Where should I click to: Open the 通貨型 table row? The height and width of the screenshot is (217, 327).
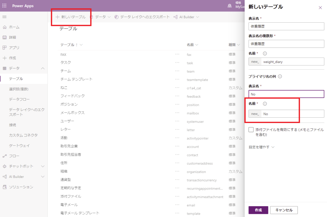(x=65, y=179)
